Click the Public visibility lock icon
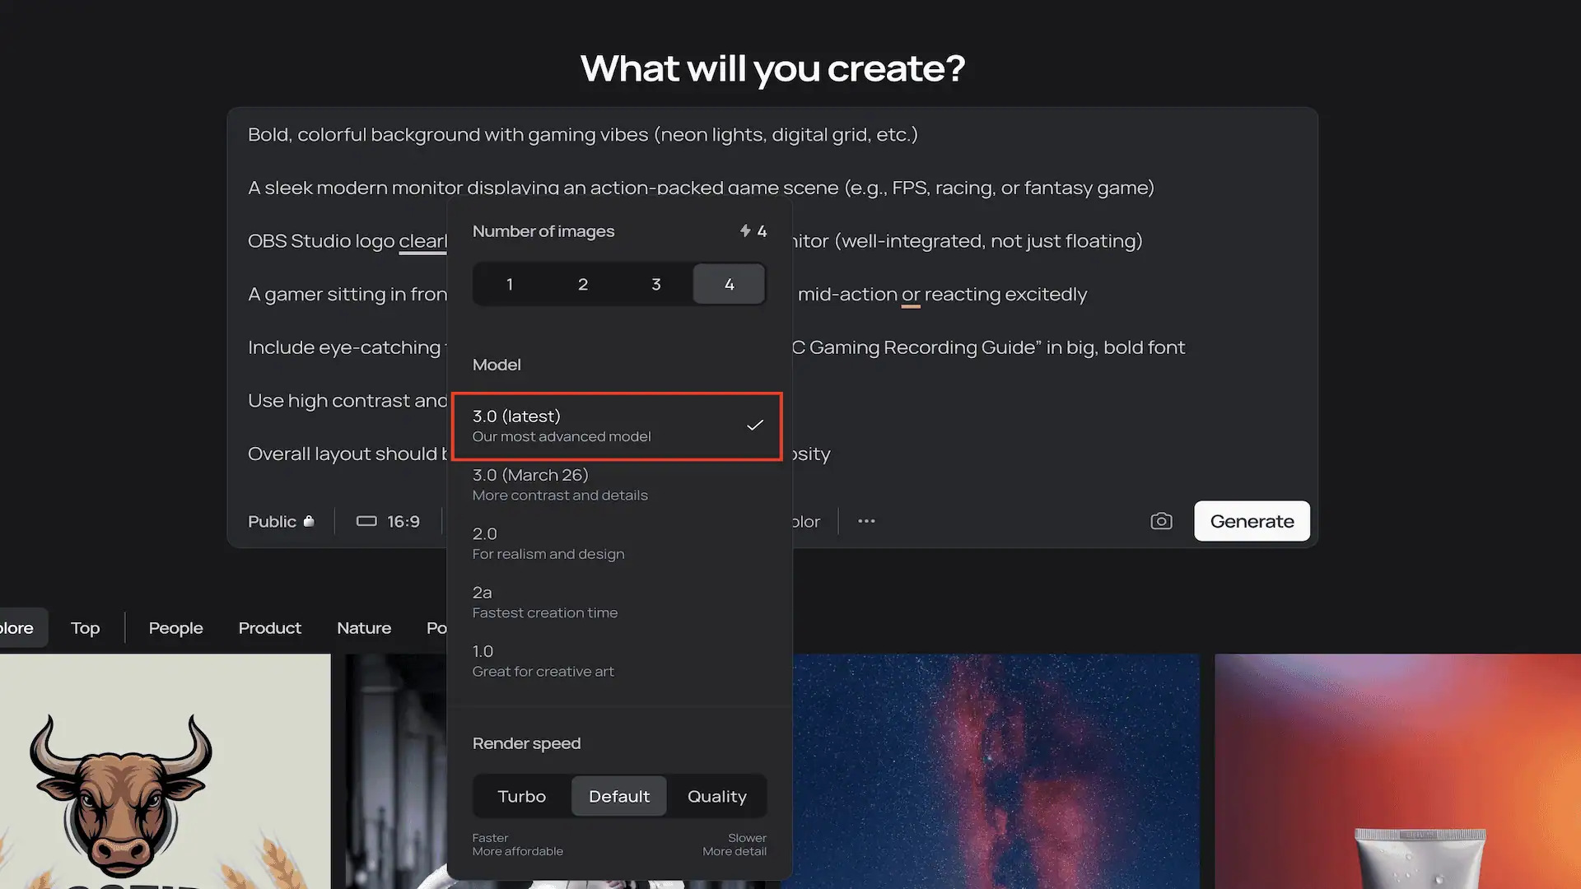Viewport: 1581px width, 889px height. (x=309, y=521)
